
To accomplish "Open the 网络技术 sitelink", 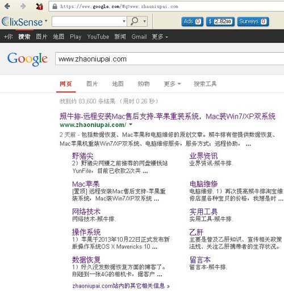I will pyautogui.click(x=86, y=212).
